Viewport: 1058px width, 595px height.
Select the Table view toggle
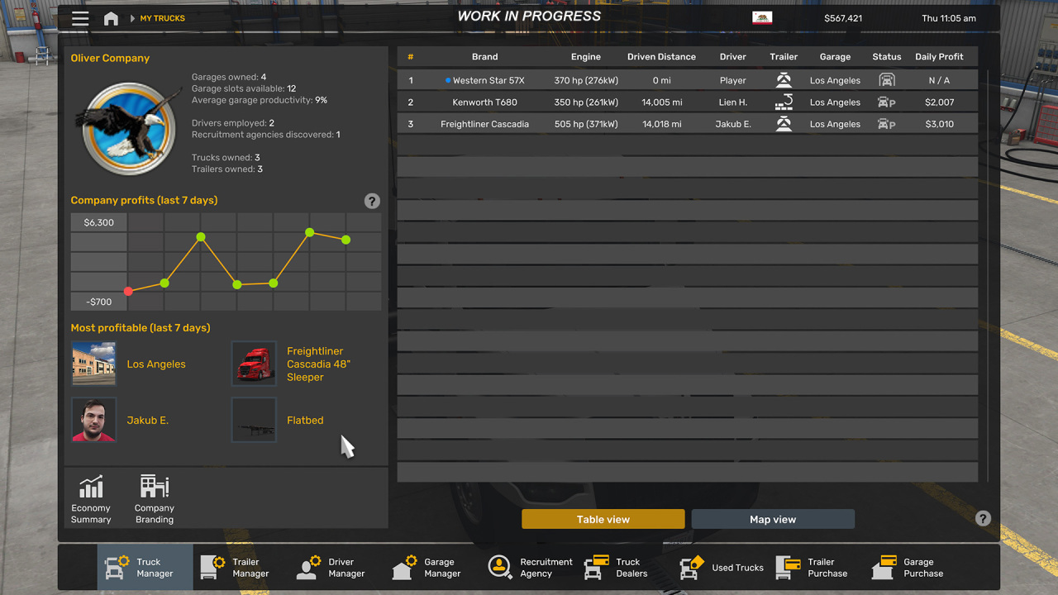603,519
